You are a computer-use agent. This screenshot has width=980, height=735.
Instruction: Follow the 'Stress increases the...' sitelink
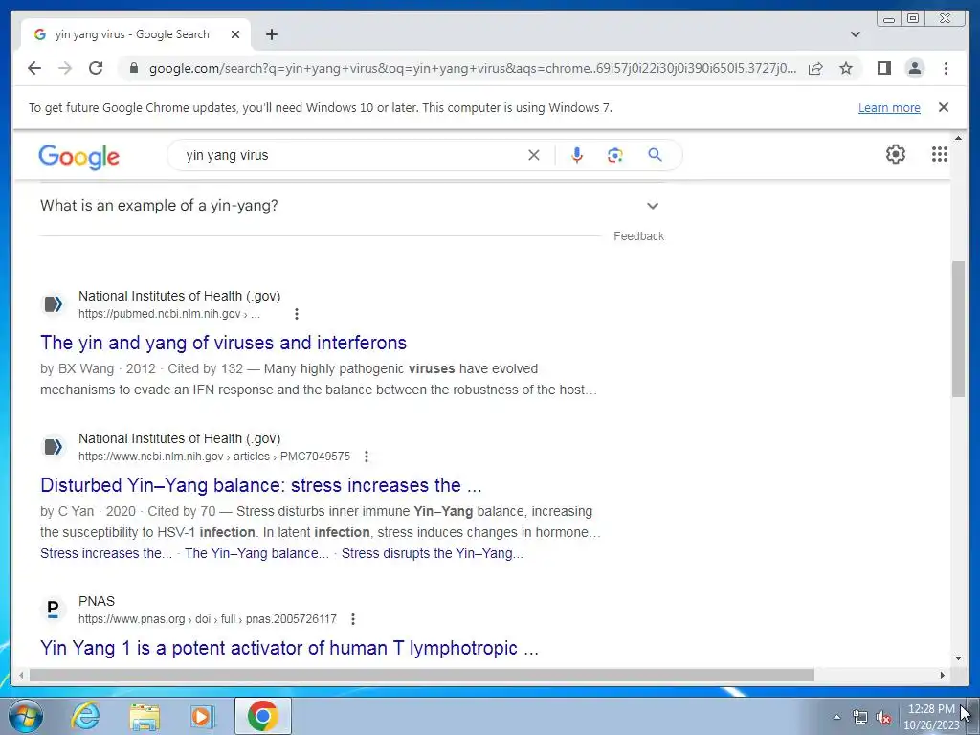click(106, 553)
